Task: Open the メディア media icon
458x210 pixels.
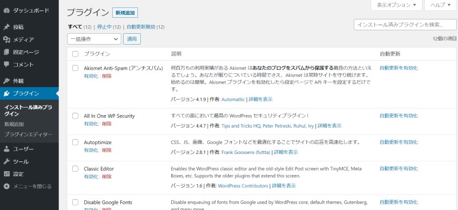Action: 7,39
